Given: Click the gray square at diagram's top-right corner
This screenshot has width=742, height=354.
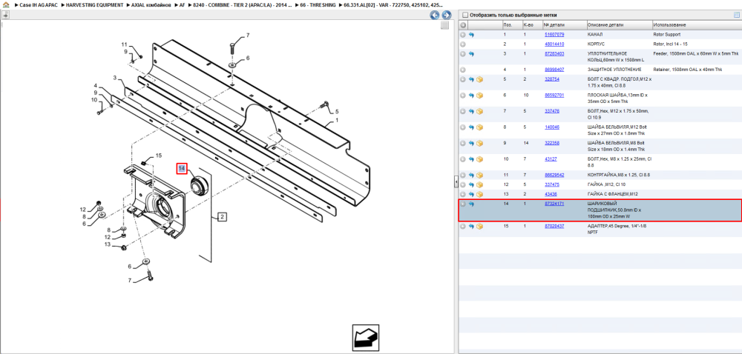Looking at the screenshot, I should point(444,25).
